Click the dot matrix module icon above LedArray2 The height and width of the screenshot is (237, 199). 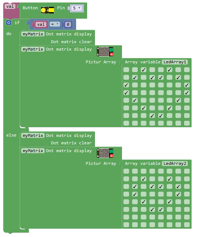point(105,153)
